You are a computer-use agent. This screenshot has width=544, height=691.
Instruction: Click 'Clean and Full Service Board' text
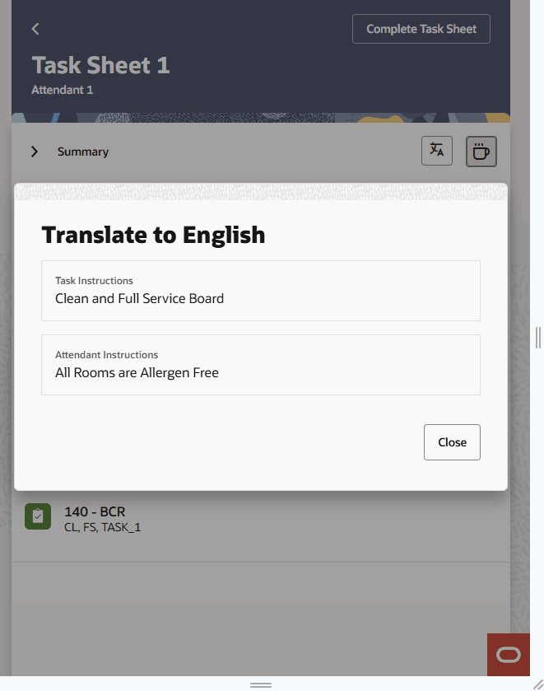coord(139,299)
